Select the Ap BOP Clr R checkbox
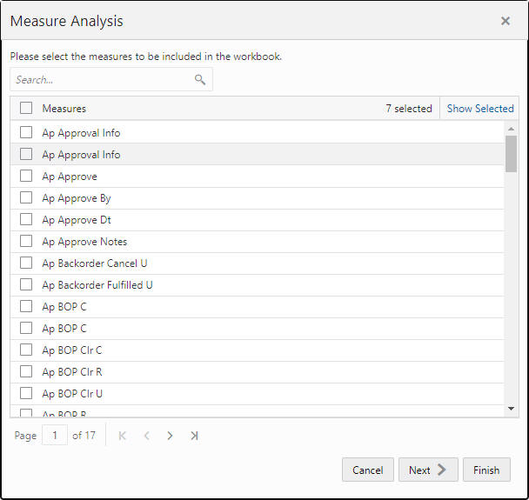Image resolution: width=529 pixels, height=500 pixels. coord(26,372)
